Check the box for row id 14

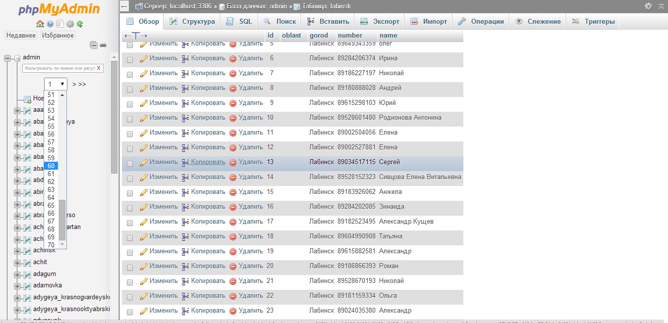130,179
